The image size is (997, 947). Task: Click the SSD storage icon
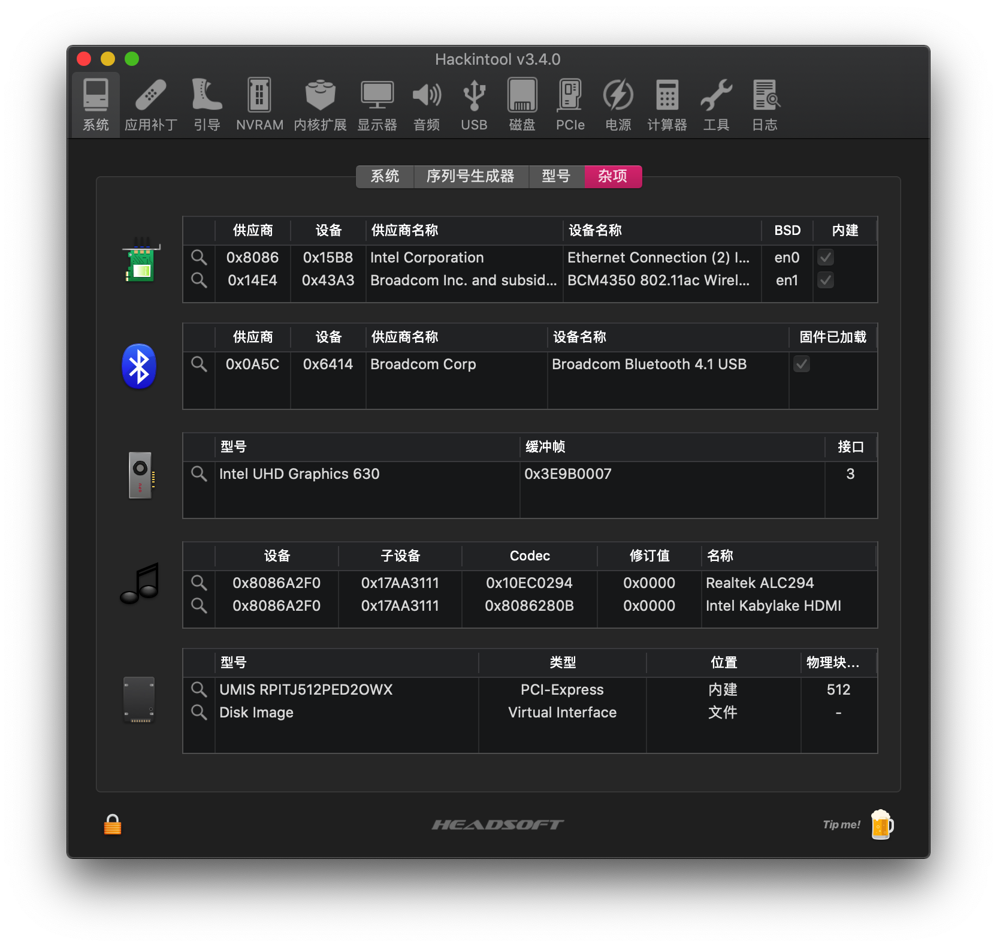click(x=139, y=699)
